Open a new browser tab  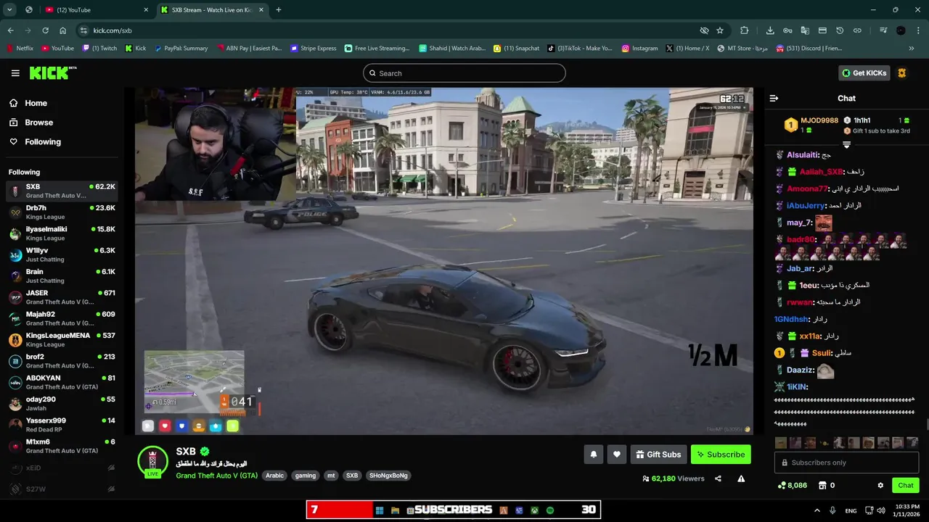pyautogui.click(x=279, y=9)
